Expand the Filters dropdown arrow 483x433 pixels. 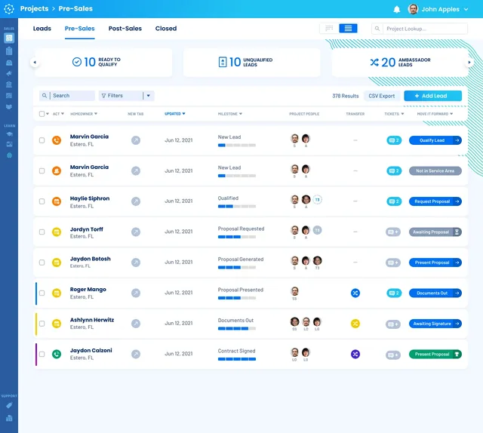(149, 96)
